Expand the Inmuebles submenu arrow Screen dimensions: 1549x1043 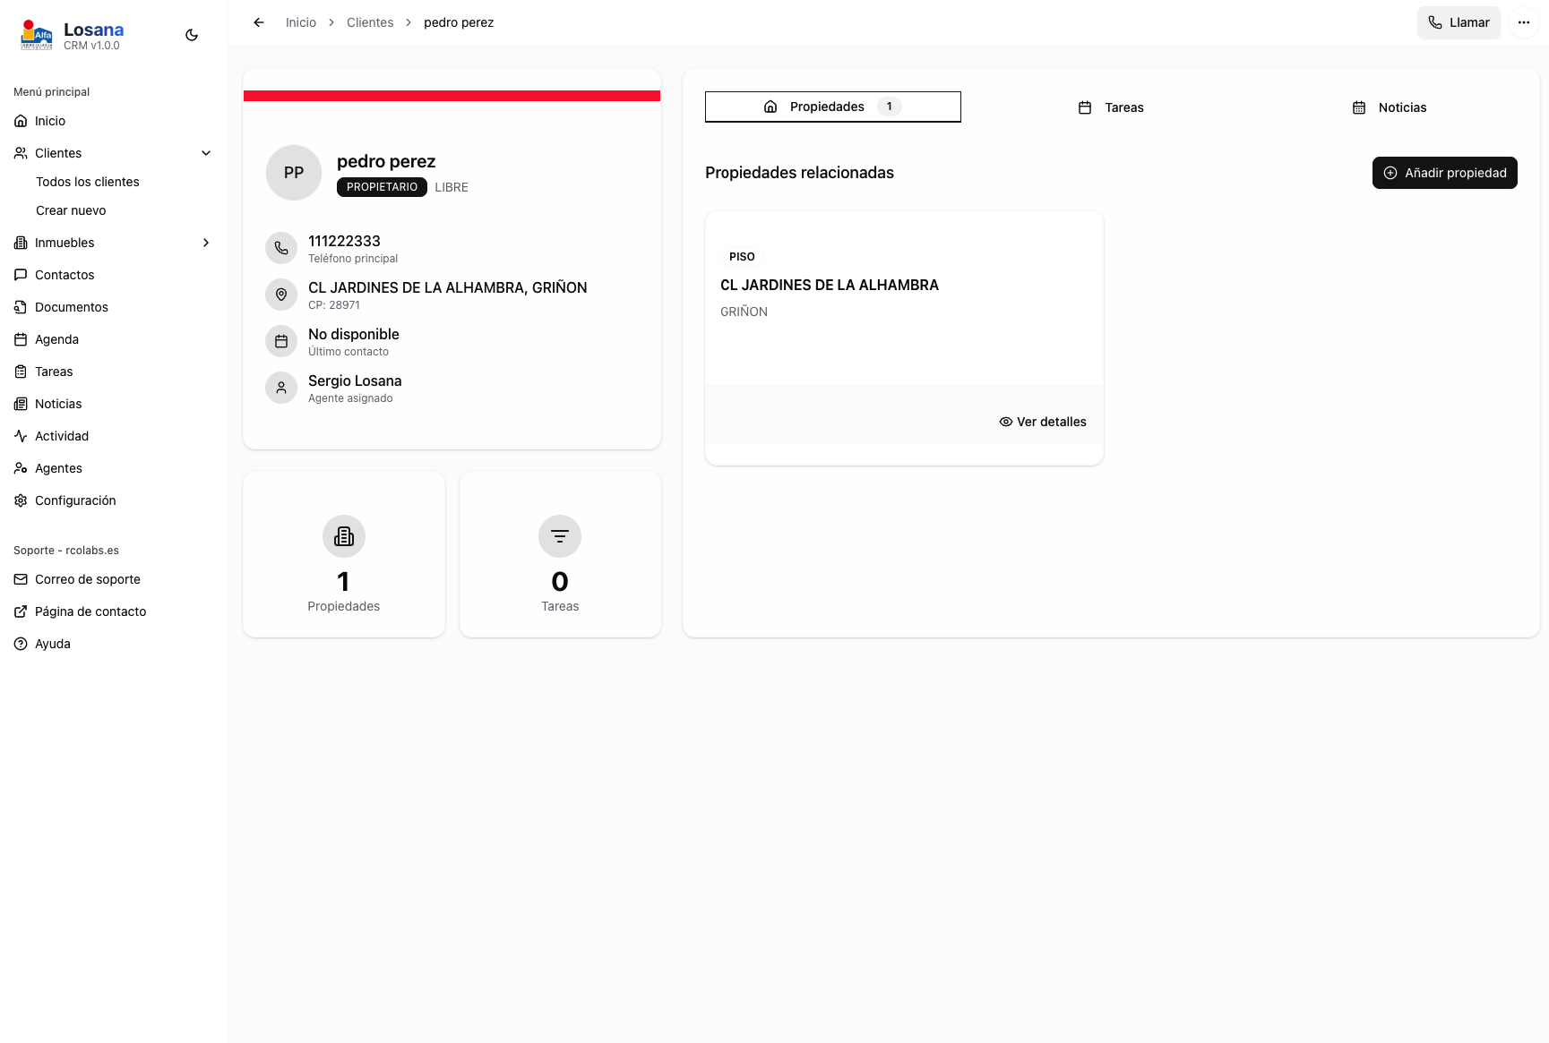tap(206, 242)
